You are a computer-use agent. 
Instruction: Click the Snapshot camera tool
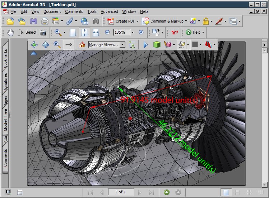(43, 33)
